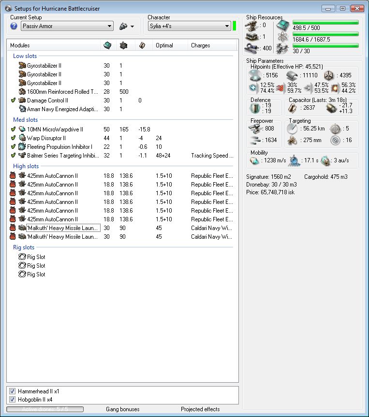Open the Current Setup dropdown showing Passiv Armor

click(67, 26)
